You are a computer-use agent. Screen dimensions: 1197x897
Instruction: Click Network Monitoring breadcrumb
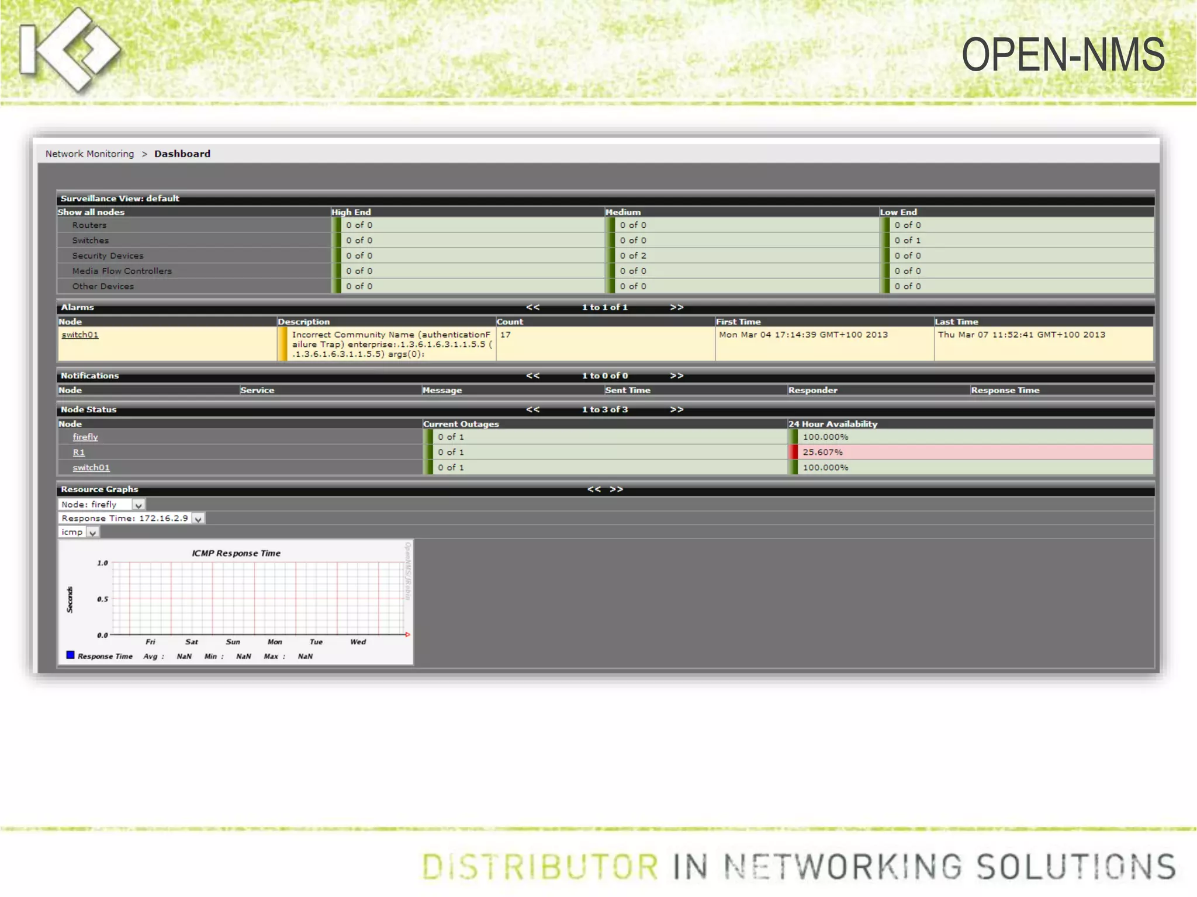coord(89,154)
